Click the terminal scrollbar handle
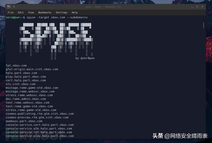 [203, 25]
